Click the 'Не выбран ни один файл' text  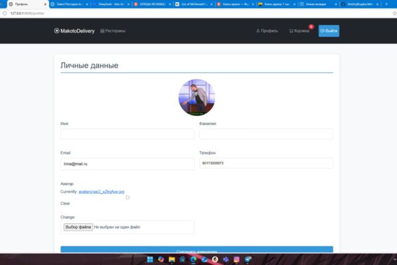(x=117, y=227)
